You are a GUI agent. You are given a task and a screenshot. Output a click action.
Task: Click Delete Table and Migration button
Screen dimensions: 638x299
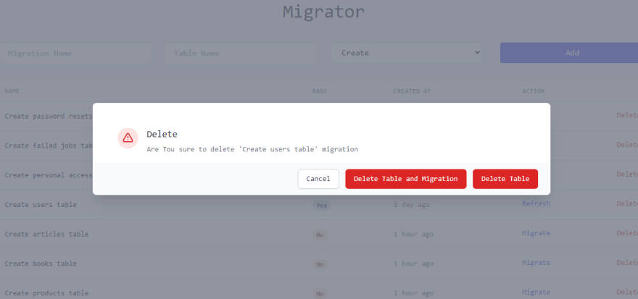coord(406,179)
